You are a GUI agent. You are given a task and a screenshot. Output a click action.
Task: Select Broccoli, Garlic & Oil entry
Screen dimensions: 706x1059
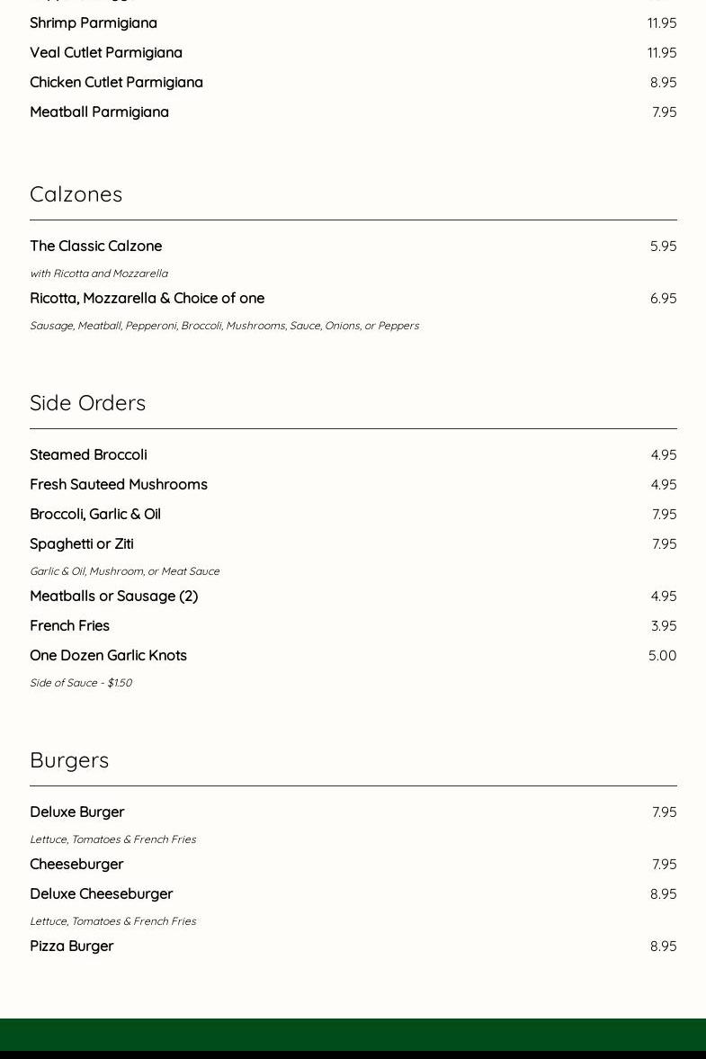pos(95,514)
